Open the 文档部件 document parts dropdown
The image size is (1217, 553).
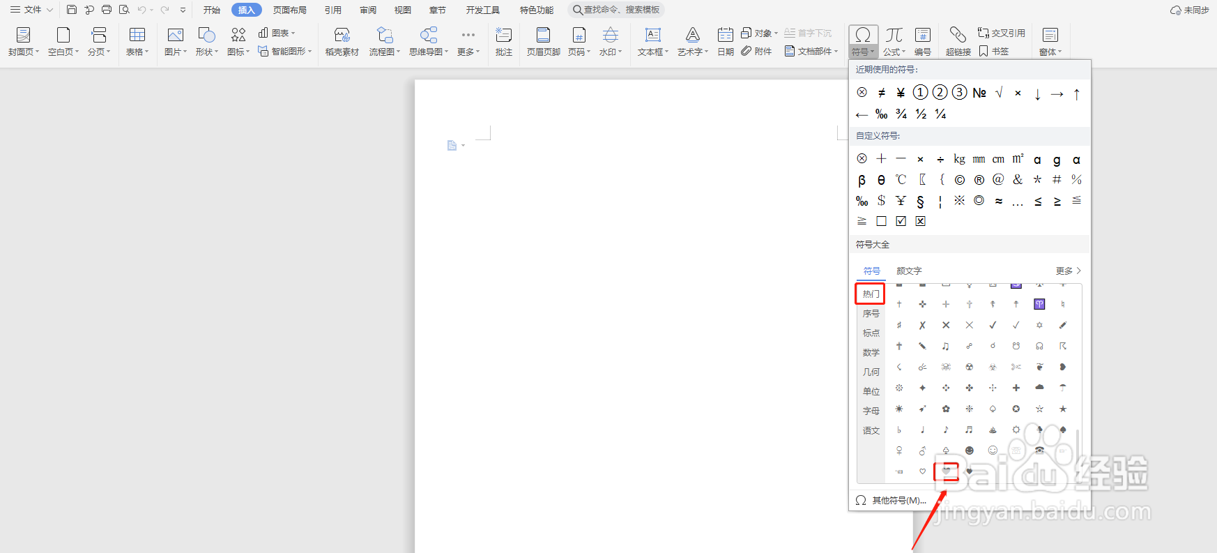[x=811, y=51]
